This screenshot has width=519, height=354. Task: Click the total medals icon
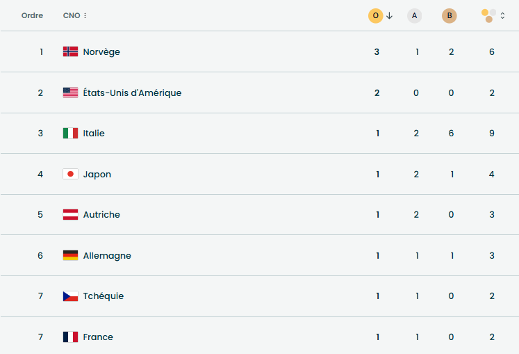pos(489,15)
